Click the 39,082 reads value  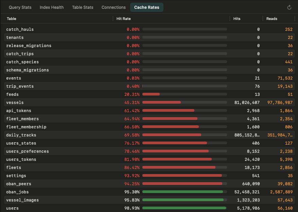[285, 184]
